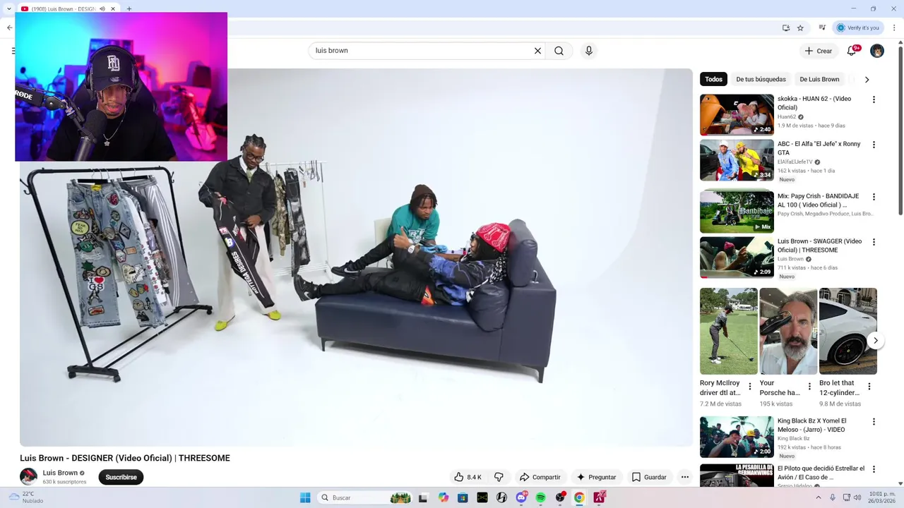
Task: Open options for ABC - El Alfa video
Action: pos(874,145)
